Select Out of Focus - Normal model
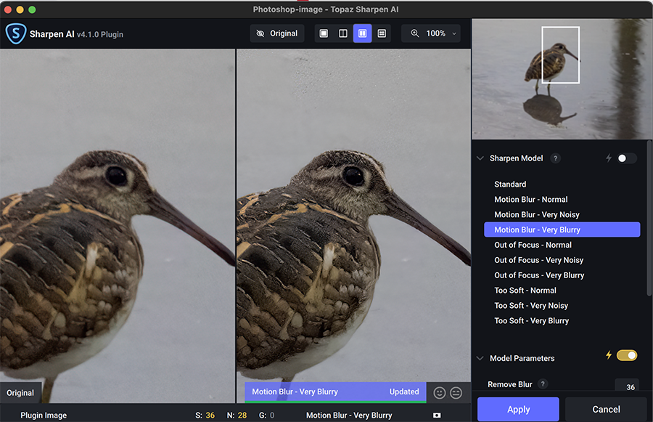This screenshot has height=422, width=653. coord(533,245)
